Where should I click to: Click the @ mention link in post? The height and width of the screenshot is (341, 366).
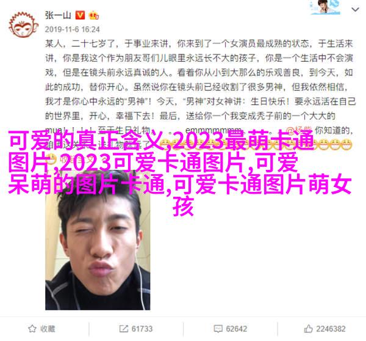pyautogui.click(x=299, y=130)
